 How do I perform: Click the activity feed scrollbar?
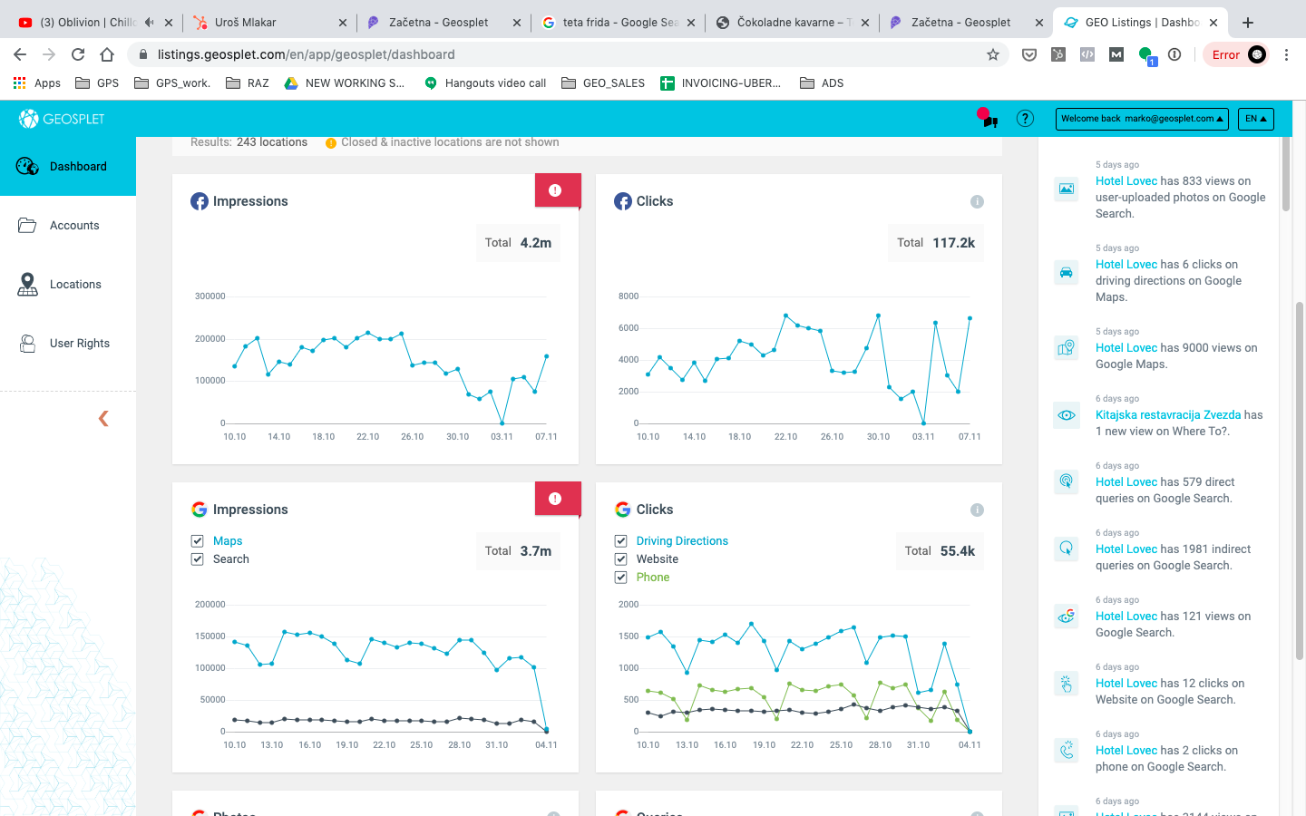1286,174
